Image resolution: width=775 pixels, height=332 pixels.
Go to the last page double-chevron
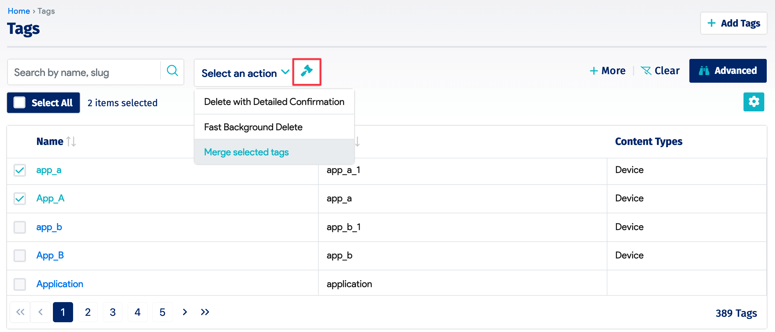[x=205, y=312]
